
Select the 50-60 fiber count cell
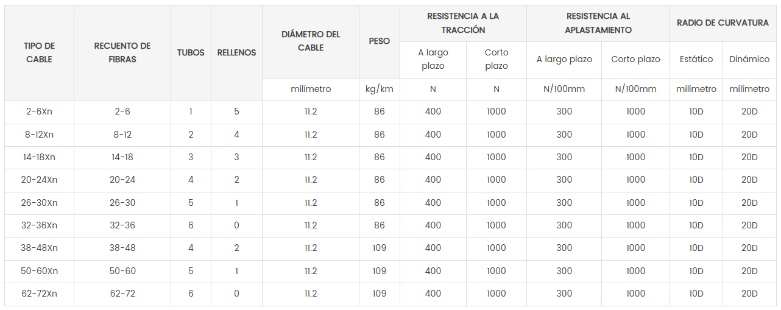tap(122, 271)
